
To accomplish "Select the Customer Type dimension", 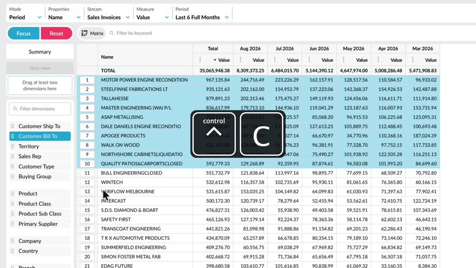I will [40, 167].
